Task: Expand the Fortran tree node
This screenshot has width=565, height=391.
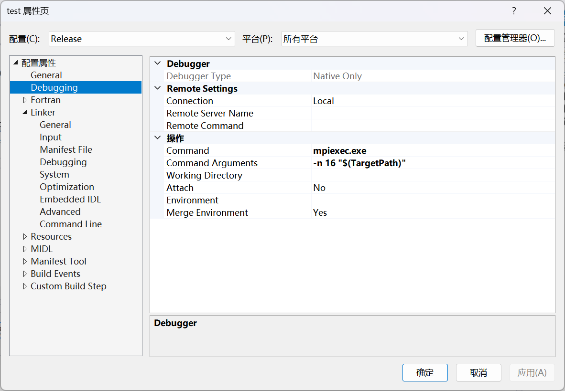Action: point(25,100)
